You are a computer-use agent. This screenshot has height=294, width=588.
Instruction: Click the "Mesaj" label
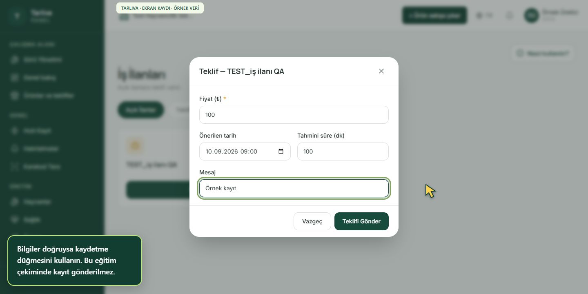[207, 172]
